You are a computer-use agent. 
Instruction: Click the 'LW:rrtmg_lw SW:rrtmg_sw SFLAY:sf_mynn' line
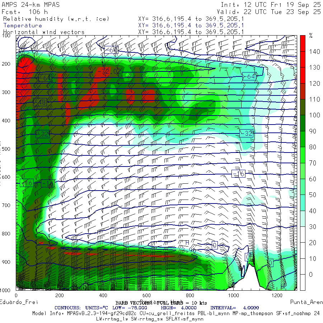150,319
